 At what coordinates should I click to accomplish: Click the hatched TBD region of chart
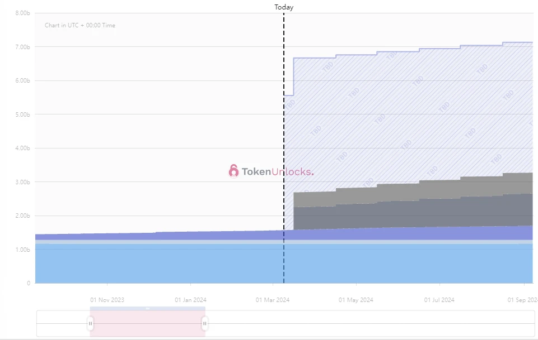pyautogui.click(x=392, y=112)
